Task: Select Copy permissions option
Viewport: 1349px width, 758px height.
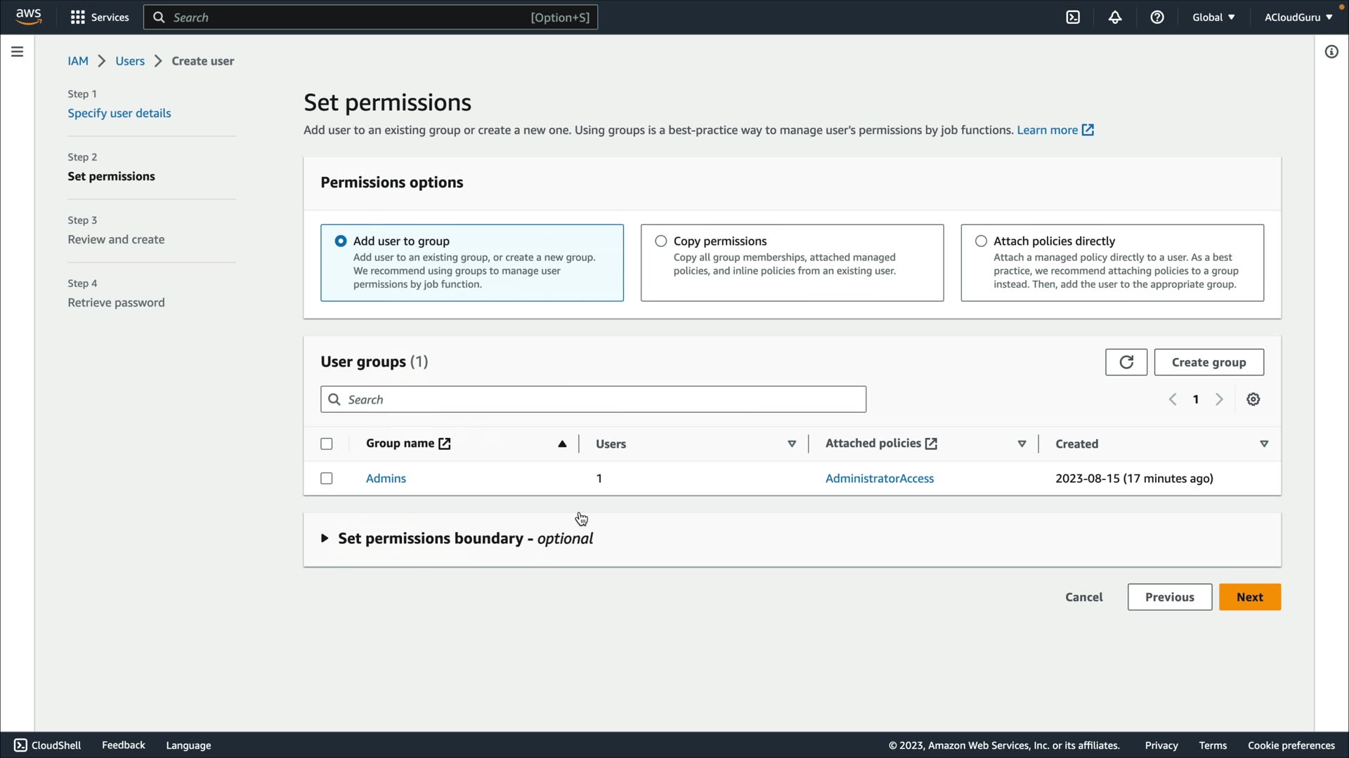Action: click(x=661, y=241)
